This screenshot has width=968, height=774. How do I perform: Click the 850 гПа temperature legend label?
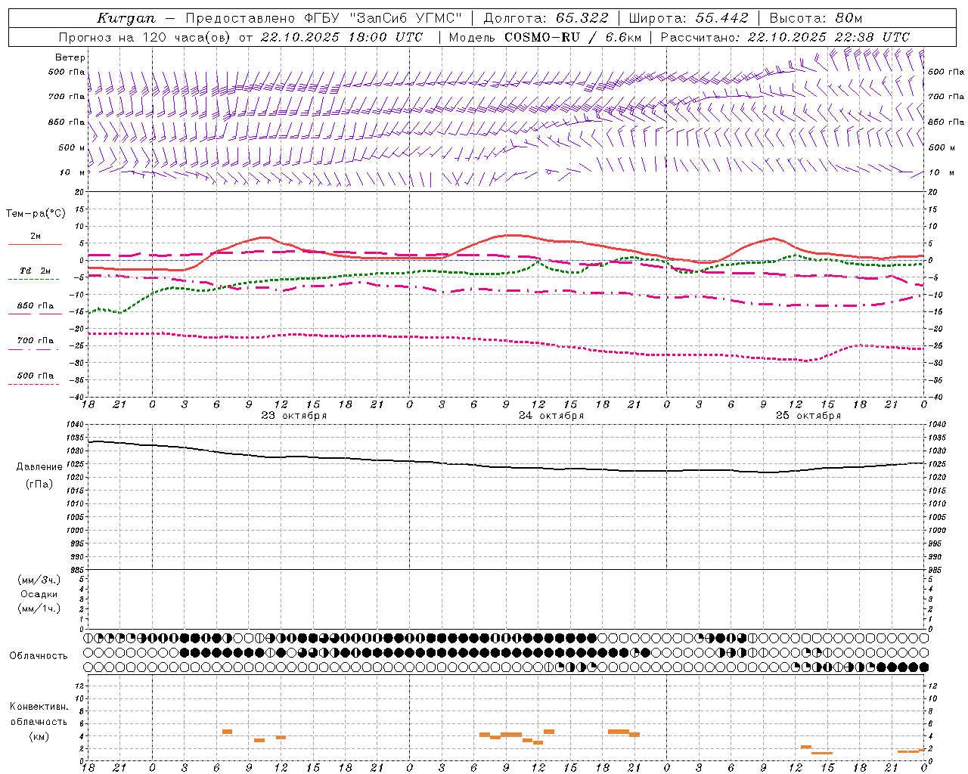35,306
